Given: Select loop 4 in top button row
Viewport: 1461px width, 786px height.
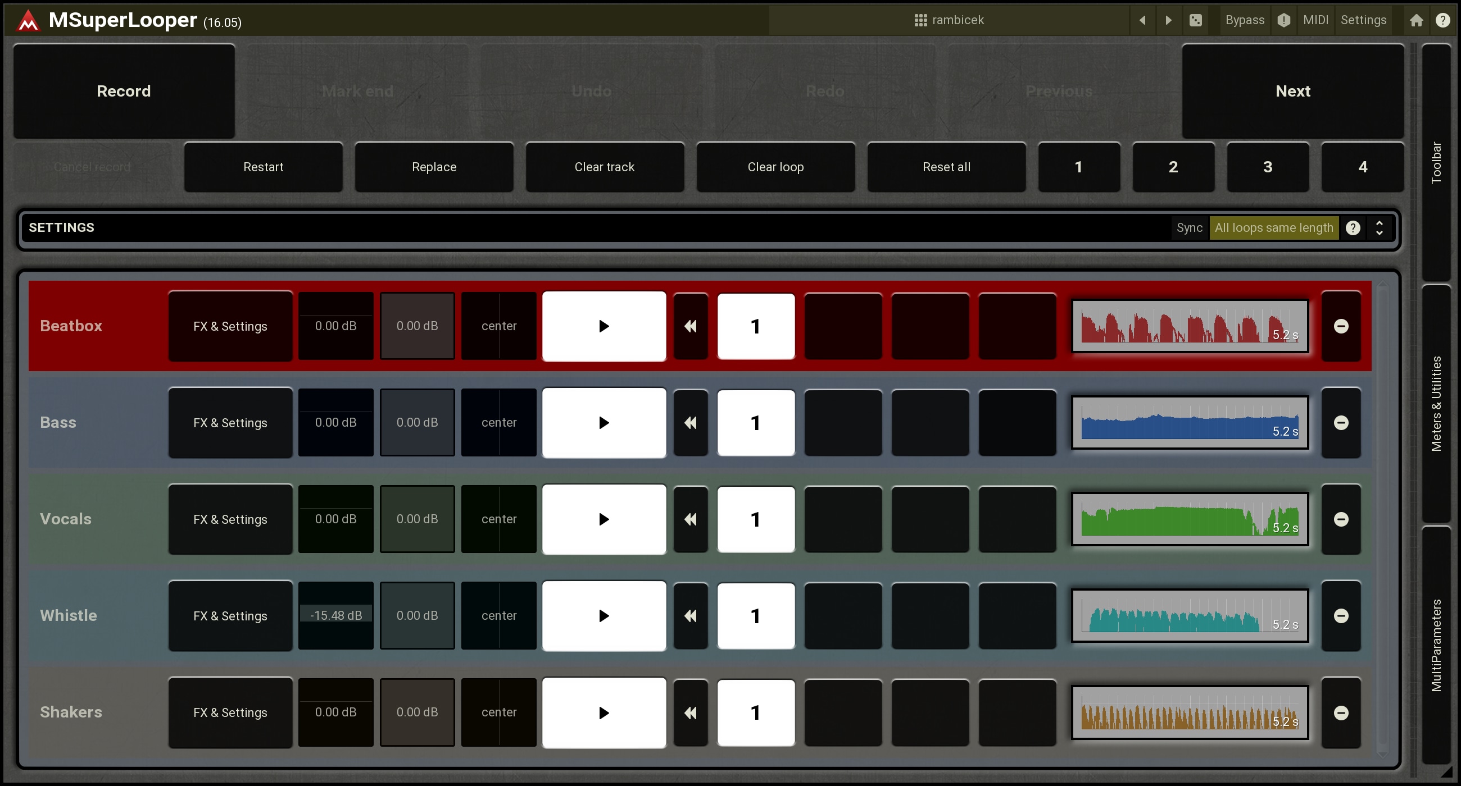Looking at the screenshot, I should (1362, 167).
